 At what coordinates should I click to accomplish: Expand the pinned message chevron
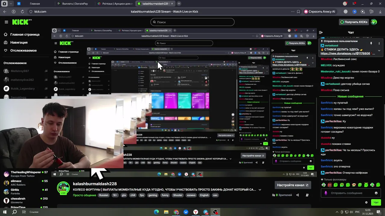tap(379, 50)
